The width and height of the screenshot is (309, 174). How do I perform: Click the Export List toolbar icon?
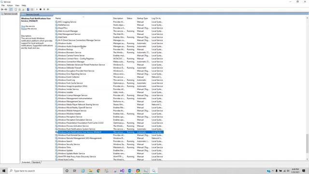pyautogui.click(x=23, y=10)
